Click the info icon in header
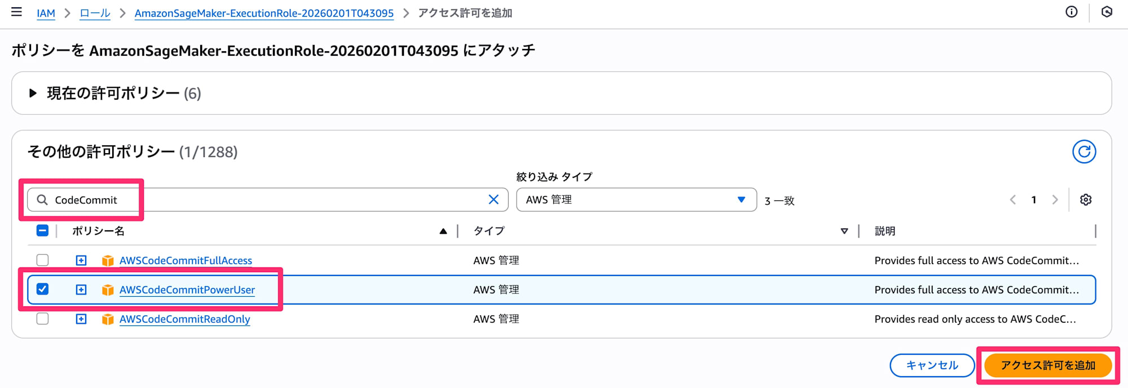The height and width of the screenshot is (388, 1128). 1071,12
